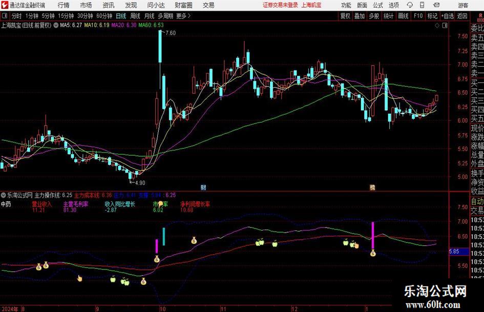Click the 多股 multi-stock button
Viewport: 484px width, 312px height.
tap(374, 16)
